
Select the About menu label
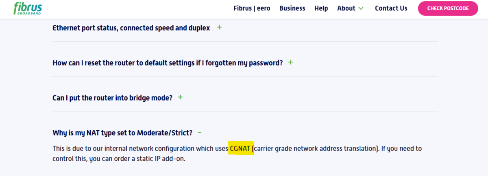tap(346, 8)
